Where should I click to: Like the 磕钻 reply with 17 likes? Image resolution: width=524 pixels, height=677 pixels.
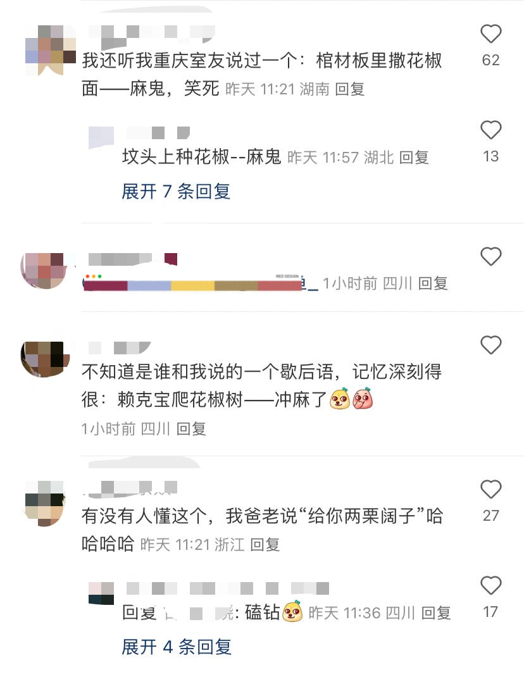(x=490, y=586)
